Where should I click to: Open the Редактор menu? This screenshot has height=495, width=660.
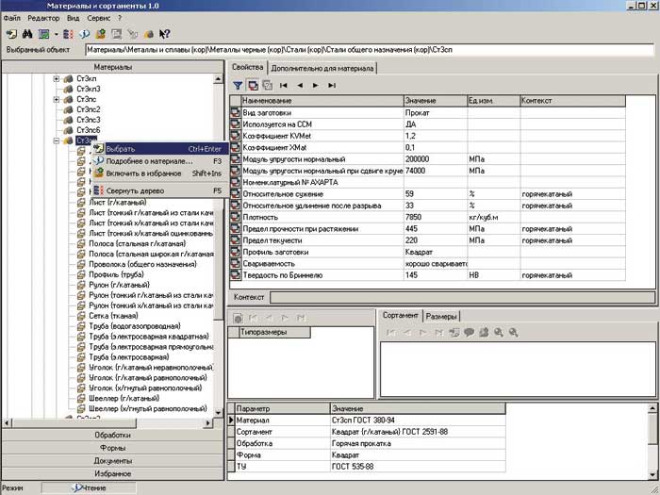tap(43, 19)
